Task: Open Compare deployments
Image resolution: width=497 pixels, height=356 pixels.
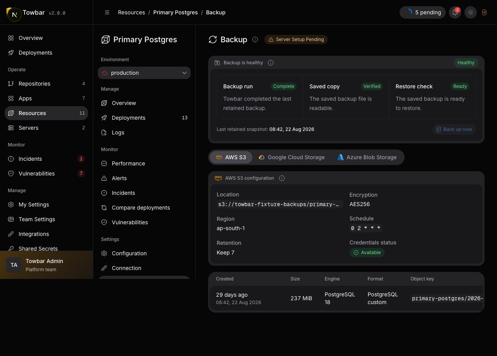Action: 144,208
